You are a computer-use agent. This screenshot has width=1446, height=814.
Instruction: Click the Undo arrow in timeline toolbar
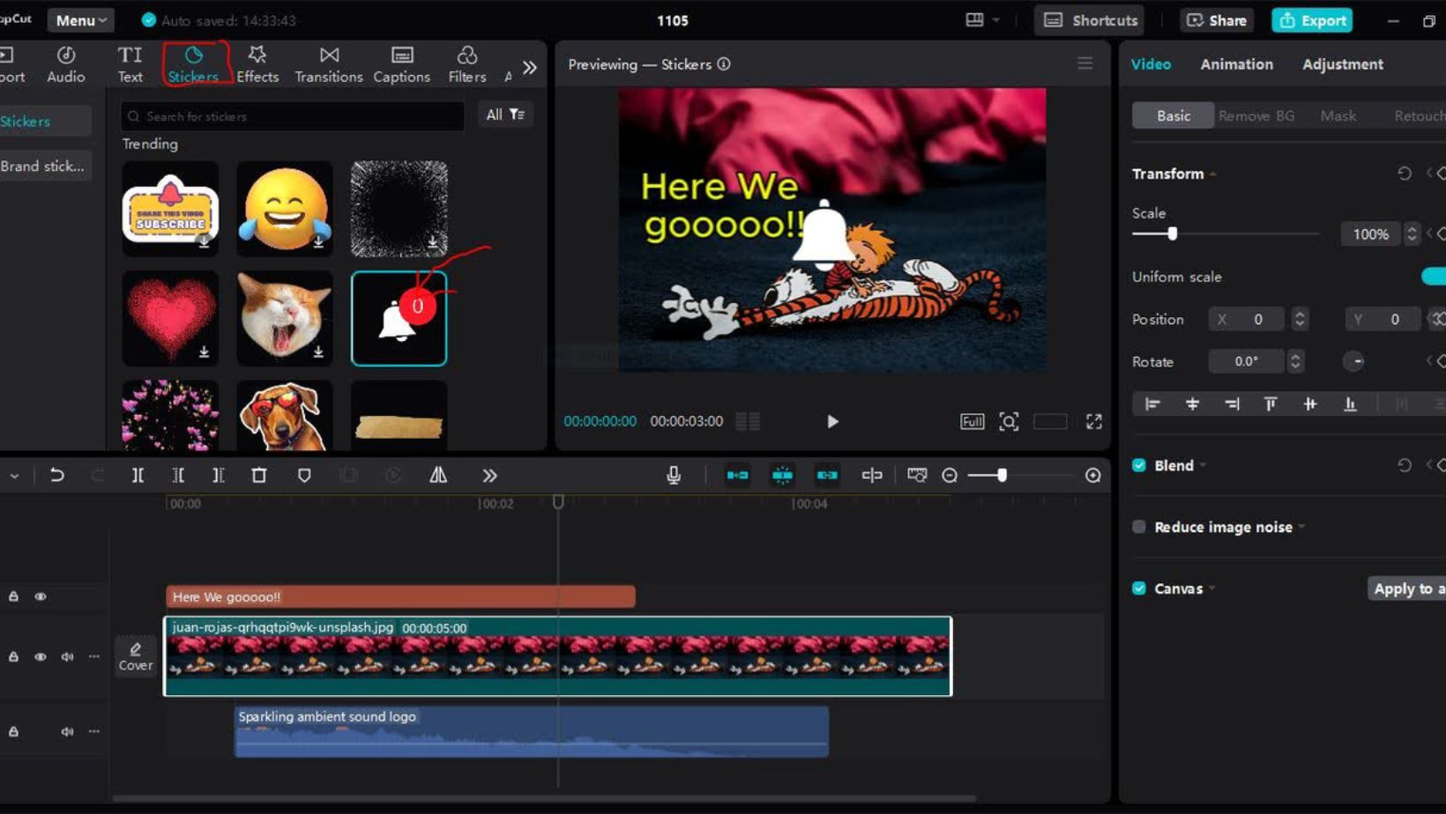[57, 476]
